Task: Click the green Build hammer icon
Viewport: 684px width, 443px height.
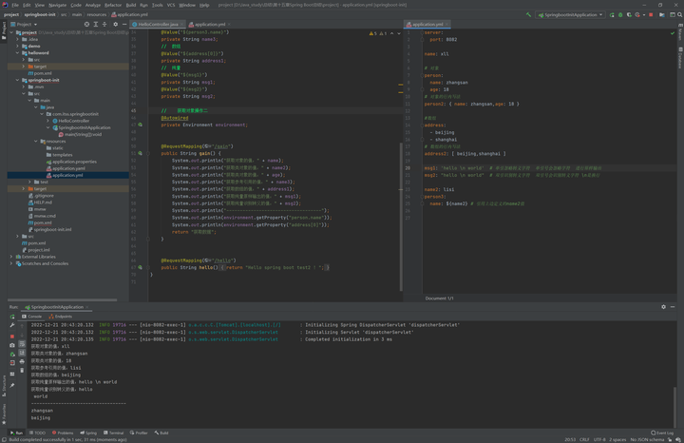Action: 529,14
